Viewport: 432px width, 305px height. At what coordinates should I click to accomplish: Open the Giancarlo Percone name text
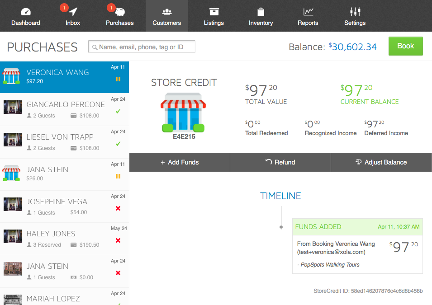(66, 104)
